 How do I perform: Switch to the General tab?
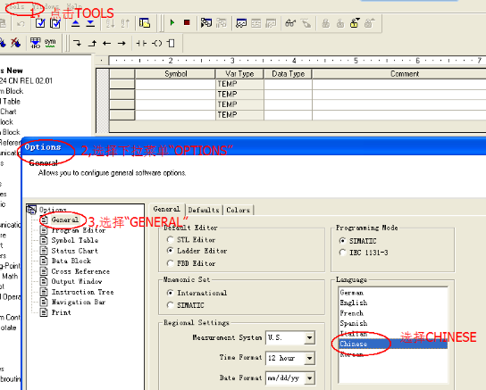click(x=167, y=209)
